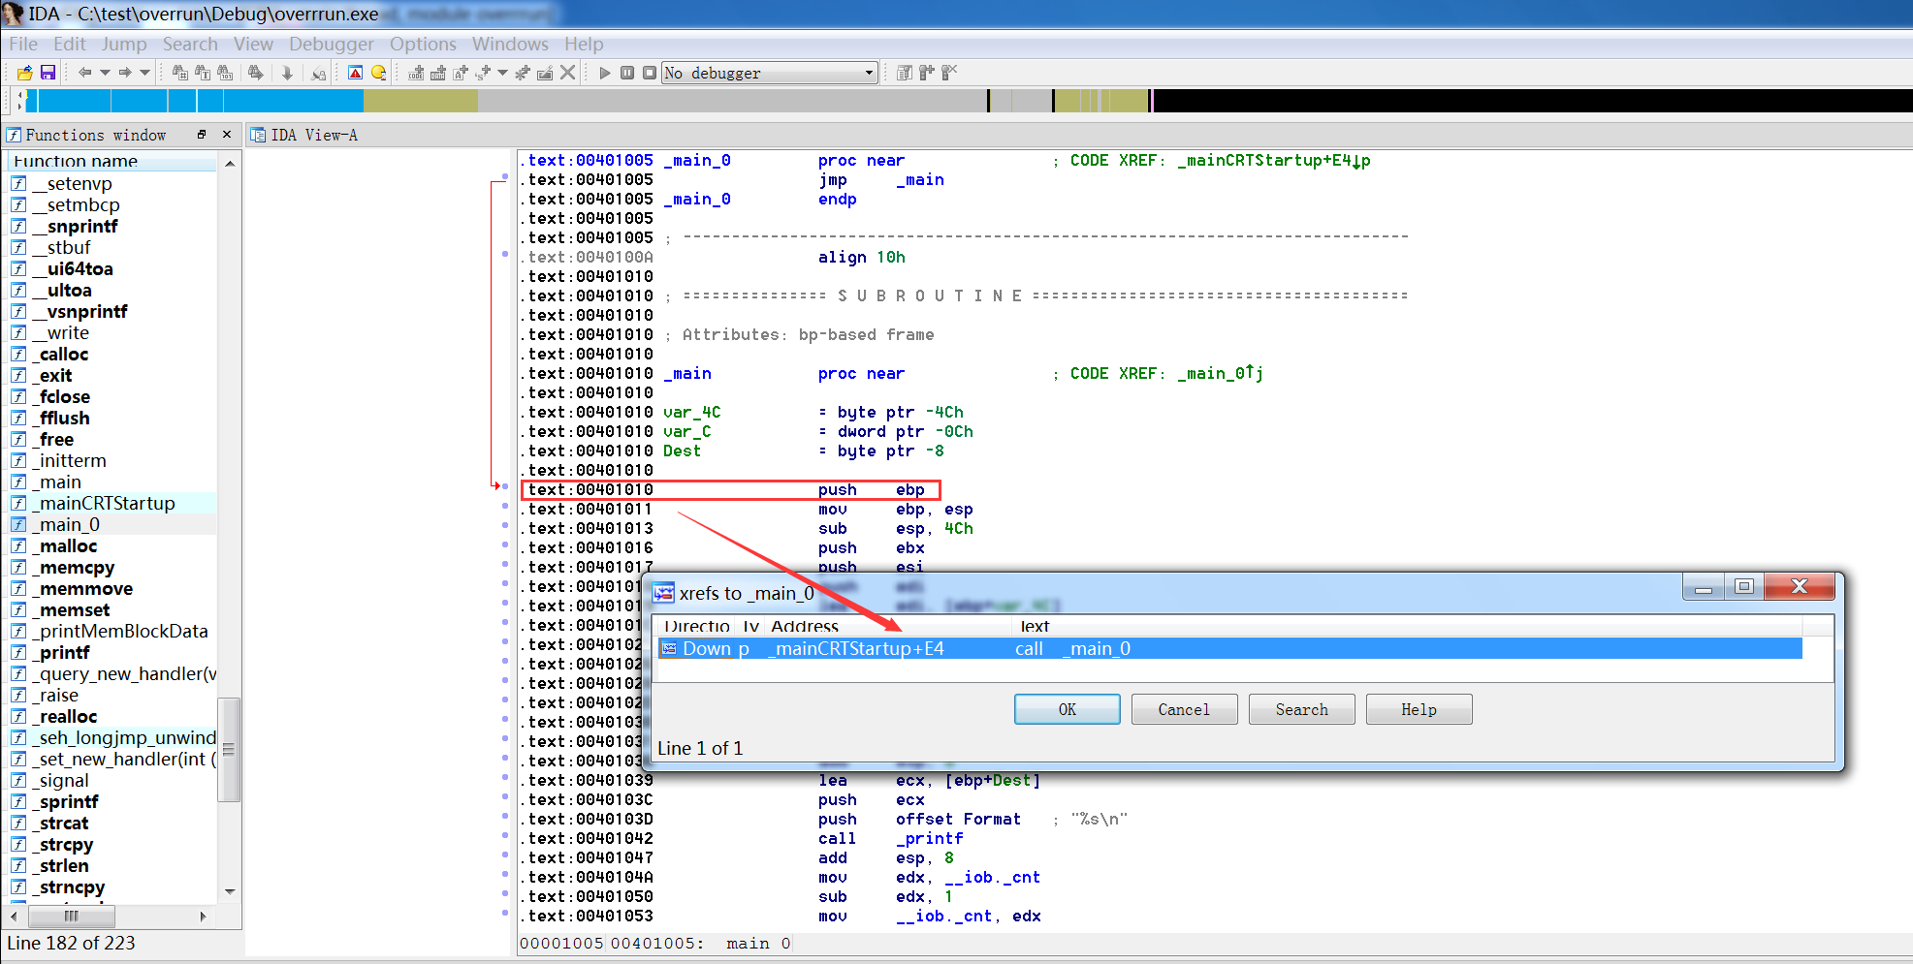Open the 'No debugger' combo box
This screenshot has height=964, width=1913.
pyautogui.click(x=770, y=73)
